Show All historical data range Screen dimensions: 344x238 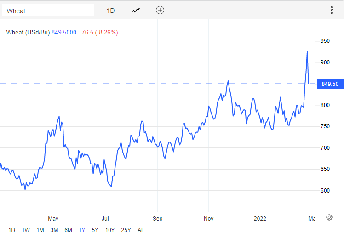point(140,230)
